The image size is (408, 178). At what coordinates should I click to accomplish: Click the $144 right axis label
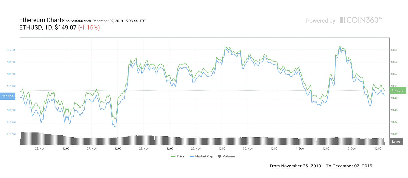click(394, 123)
